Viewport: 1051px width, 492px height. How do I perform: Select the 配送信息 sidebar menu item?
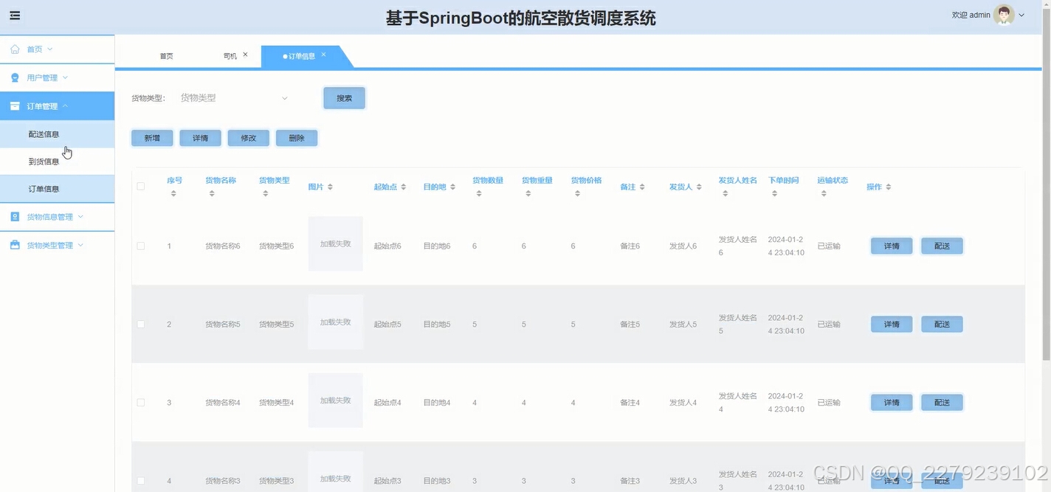pos(43,134)
